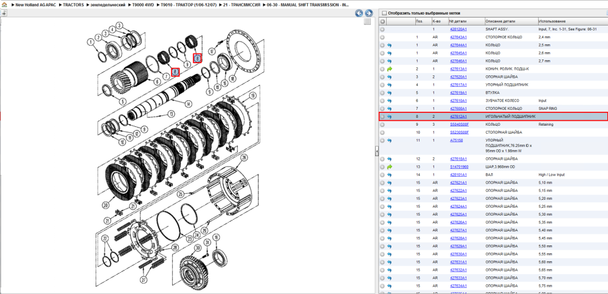
Task: Open part number link S5040S06F
Action: tap(459, 125)
